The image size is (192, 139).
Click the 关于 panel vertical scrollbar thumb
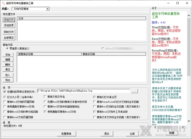tap(189, 47)
